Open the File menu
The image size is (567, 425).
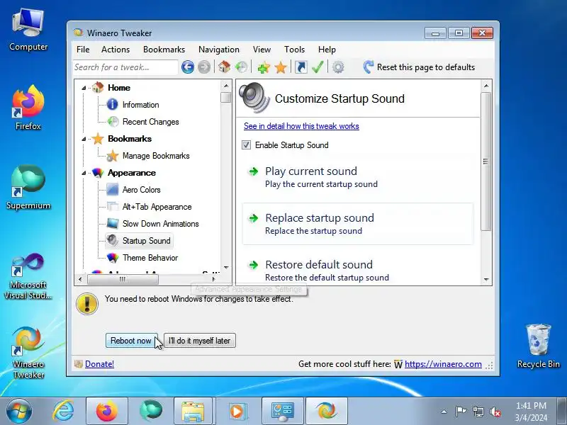[x=83, y=50]
